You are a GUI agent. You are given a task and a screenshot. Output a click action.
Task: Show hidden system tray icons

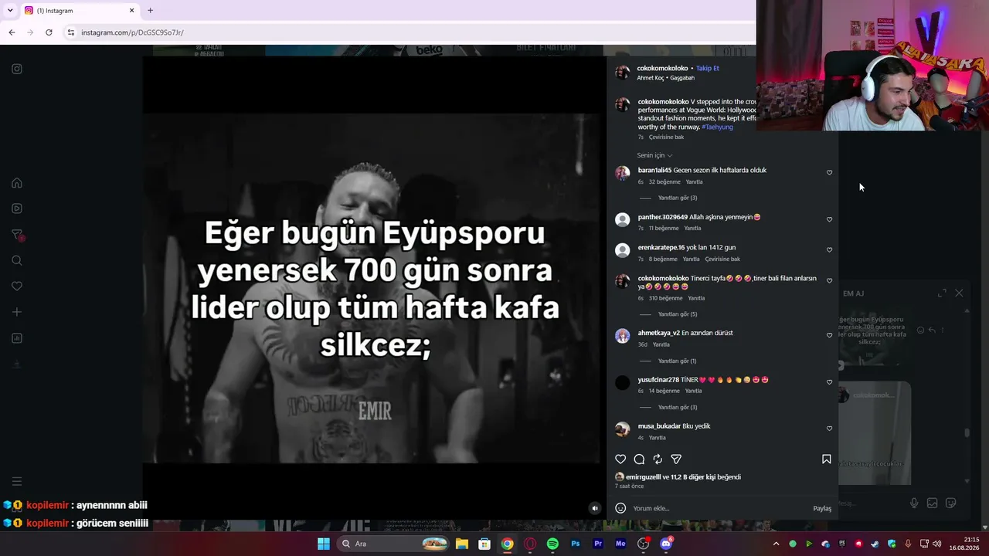776,544
